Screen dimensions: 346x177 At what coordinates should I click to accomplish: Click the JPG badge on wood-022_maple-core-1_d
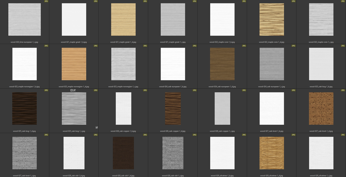coord(293,1)
